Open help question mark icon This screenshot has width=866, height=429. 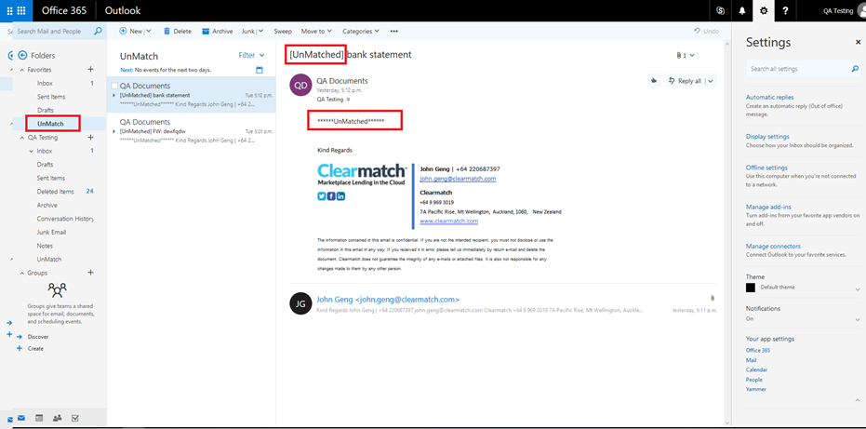785,10
